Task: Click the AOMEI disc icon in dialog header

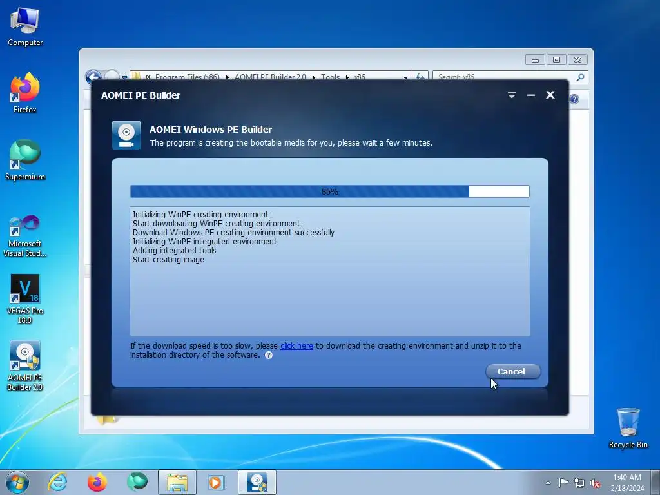Action: (x=126, y=135)
